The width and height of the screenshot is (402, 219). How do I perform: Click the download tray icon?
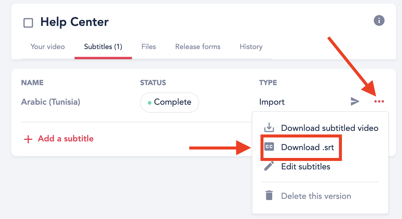pos(269,128)
